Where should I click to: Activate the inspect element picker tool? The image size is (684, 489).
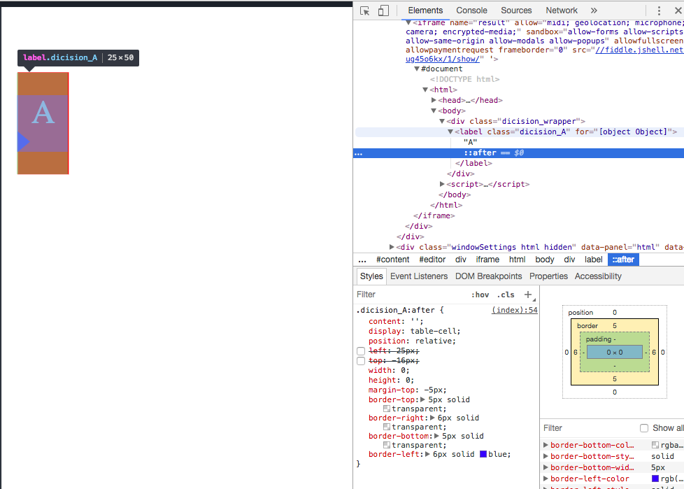[365, 10]
